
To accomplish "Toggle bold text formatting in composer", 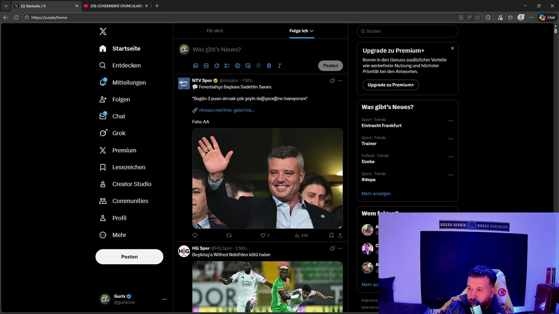I will 269,66.
